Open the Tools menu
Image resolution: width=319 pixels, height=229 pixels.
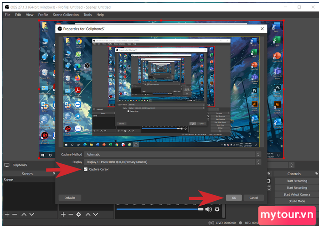[87, 15]
